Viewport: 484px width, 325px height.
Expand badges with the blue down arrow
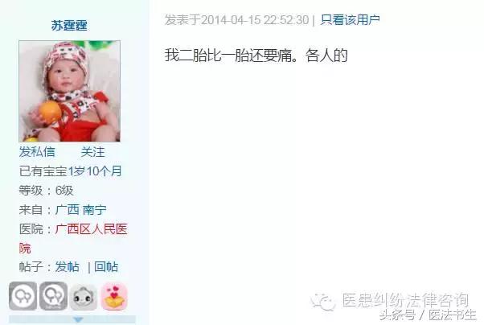(79, 319)
